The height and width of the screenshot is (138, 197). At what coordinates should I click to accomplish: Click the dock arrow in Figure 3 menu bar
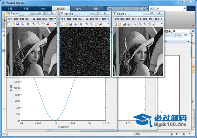tap(161, 19)
